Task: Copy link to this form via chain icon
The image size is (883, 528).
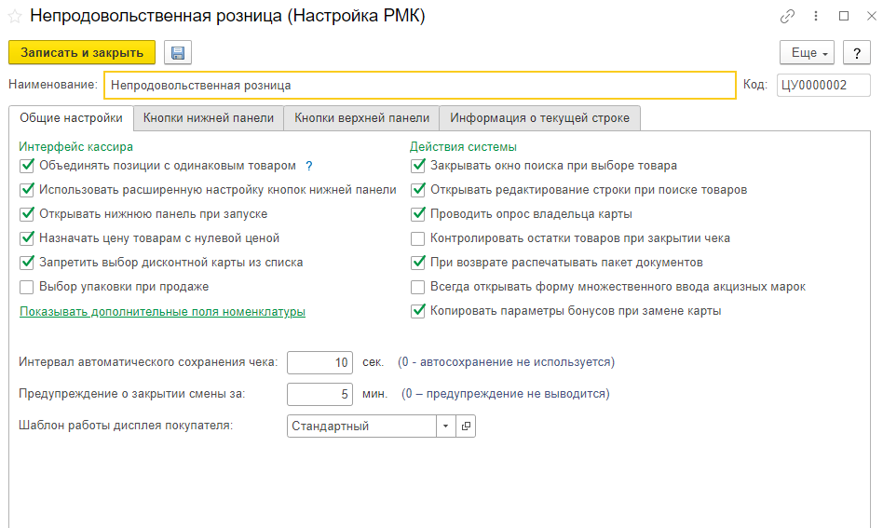Action: tap(787, 17)
